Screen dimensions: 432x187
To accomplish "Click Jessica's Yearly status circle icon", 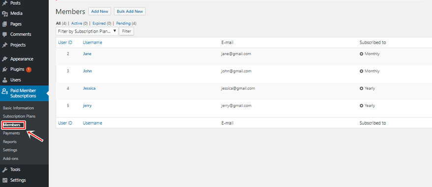I will [361, 89].
